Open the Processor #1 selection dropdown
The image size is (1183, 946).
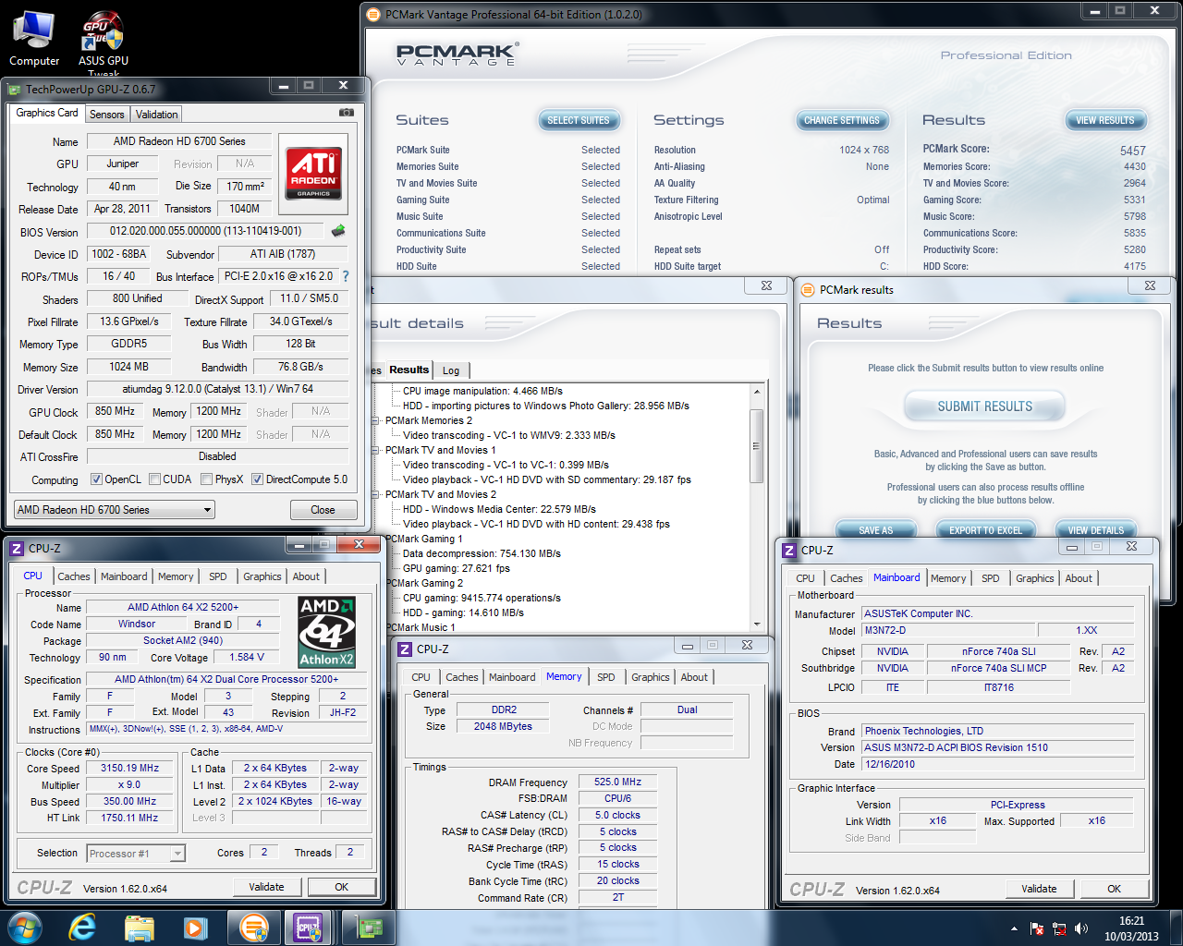(x=136, y=854)
